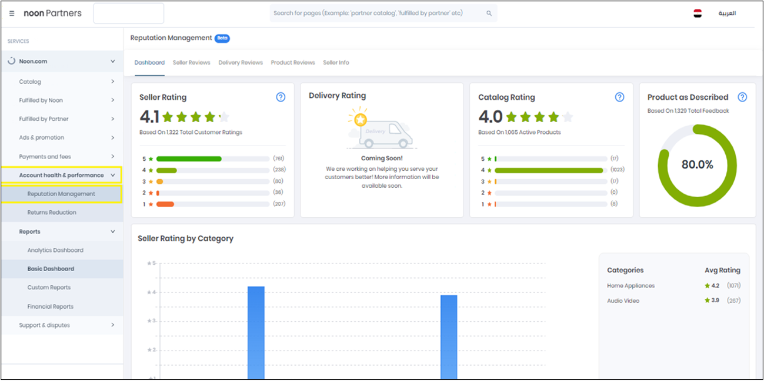Click the noon Partners logo
The image size is (764, 381).
coord(52,14)
